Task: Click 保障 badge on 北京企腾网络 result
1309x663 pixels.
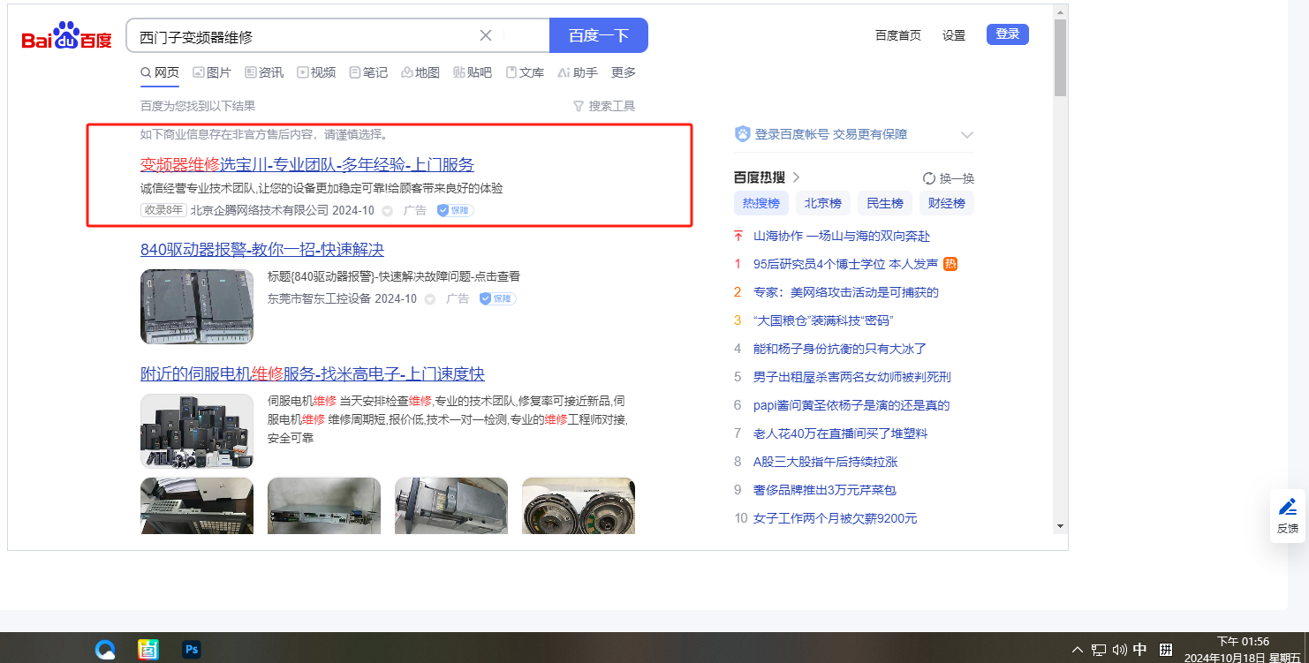Action: pyautogui.click(x=456, y=211)
